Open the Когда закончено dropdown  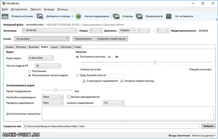tap(204, 136)
